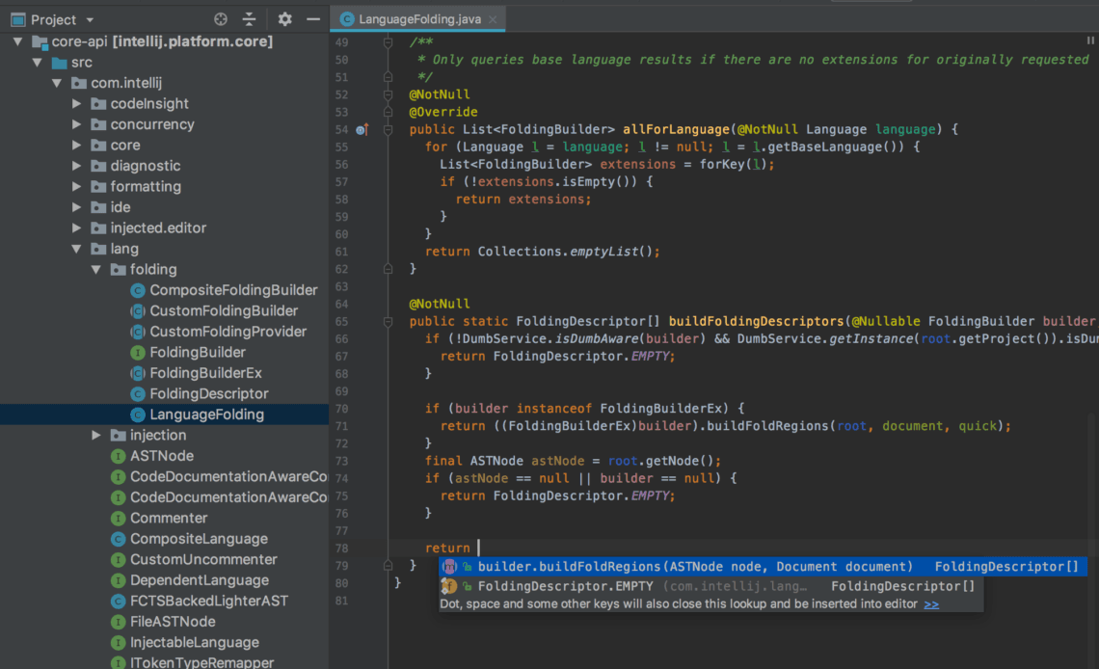This screenshot has height=669, width=1099.
Task: Fold the Javadoc comment at line 49
Action: 388,42
